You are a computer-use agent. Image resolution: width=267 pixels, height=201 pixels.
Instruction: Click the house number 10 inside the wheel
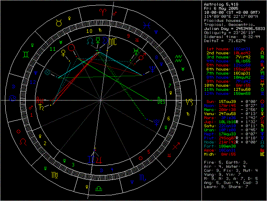click(x=89, y=30)
